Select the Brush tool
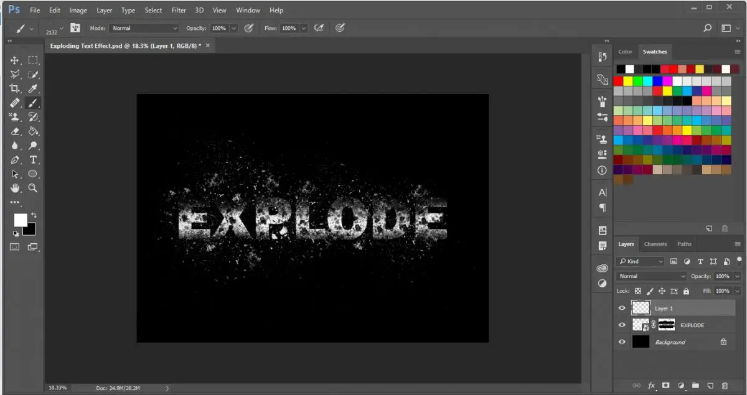The image size is (747, 395). pos(34,103)
